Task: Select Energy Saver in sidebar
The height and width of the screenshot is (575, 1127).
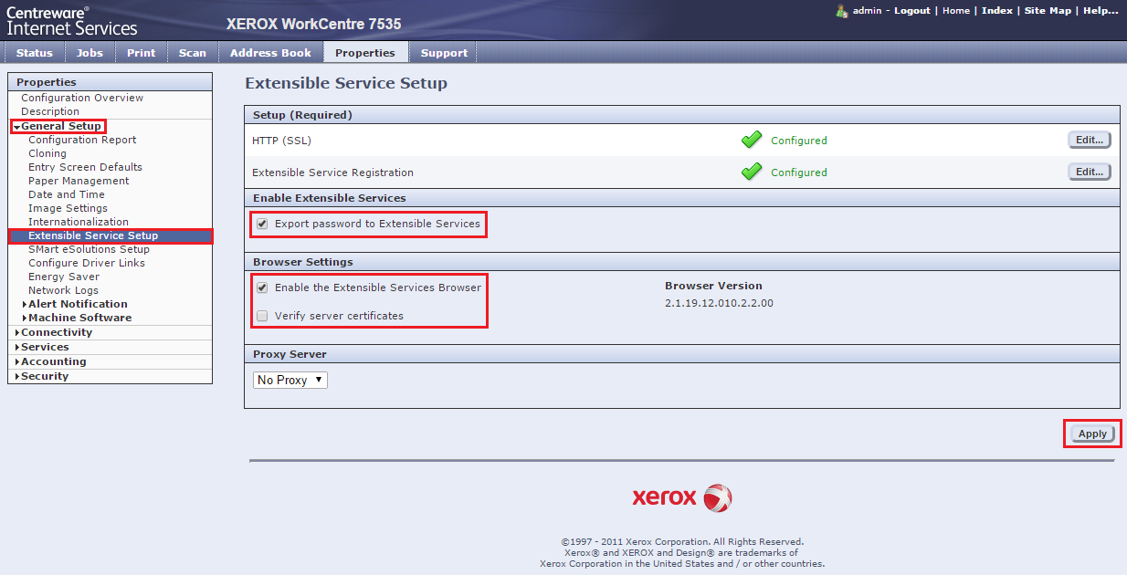Action: (64, 277)
